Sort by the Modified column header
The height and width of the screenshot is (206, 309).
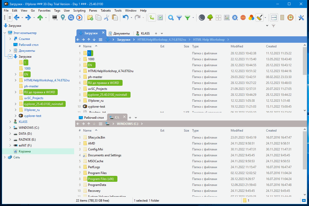(x=237, y=46)
